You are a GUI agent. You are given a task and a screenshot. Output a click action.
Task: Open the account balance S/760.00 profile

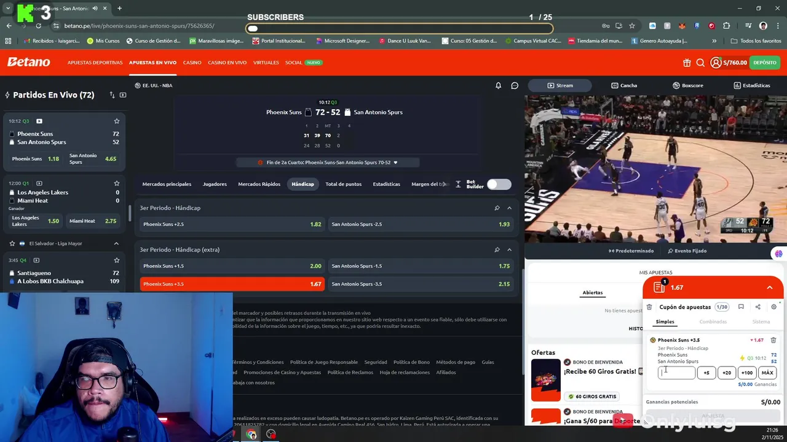tap(729, 63)
